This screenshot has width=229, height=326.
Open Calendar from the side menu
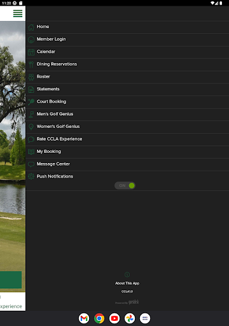click(x=127, y=52)
